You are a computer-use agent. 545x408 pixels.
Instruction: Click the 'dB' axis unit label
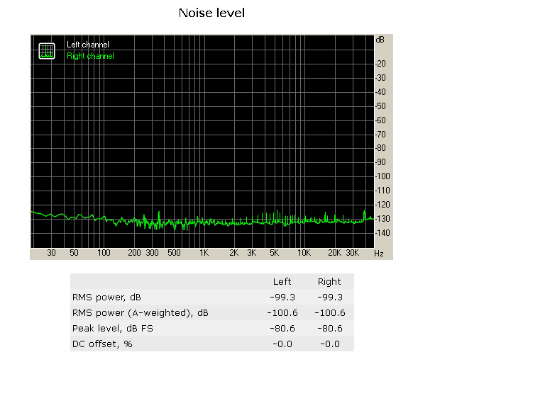tap(380, 40)
